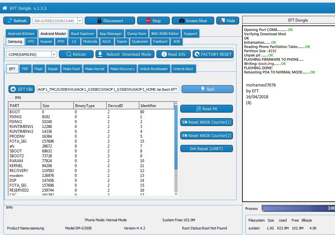Image resolution: width=335 pixels, height=235 pixels.
Task: Click the Read Pit document icon
Action: tap(199, 109)
